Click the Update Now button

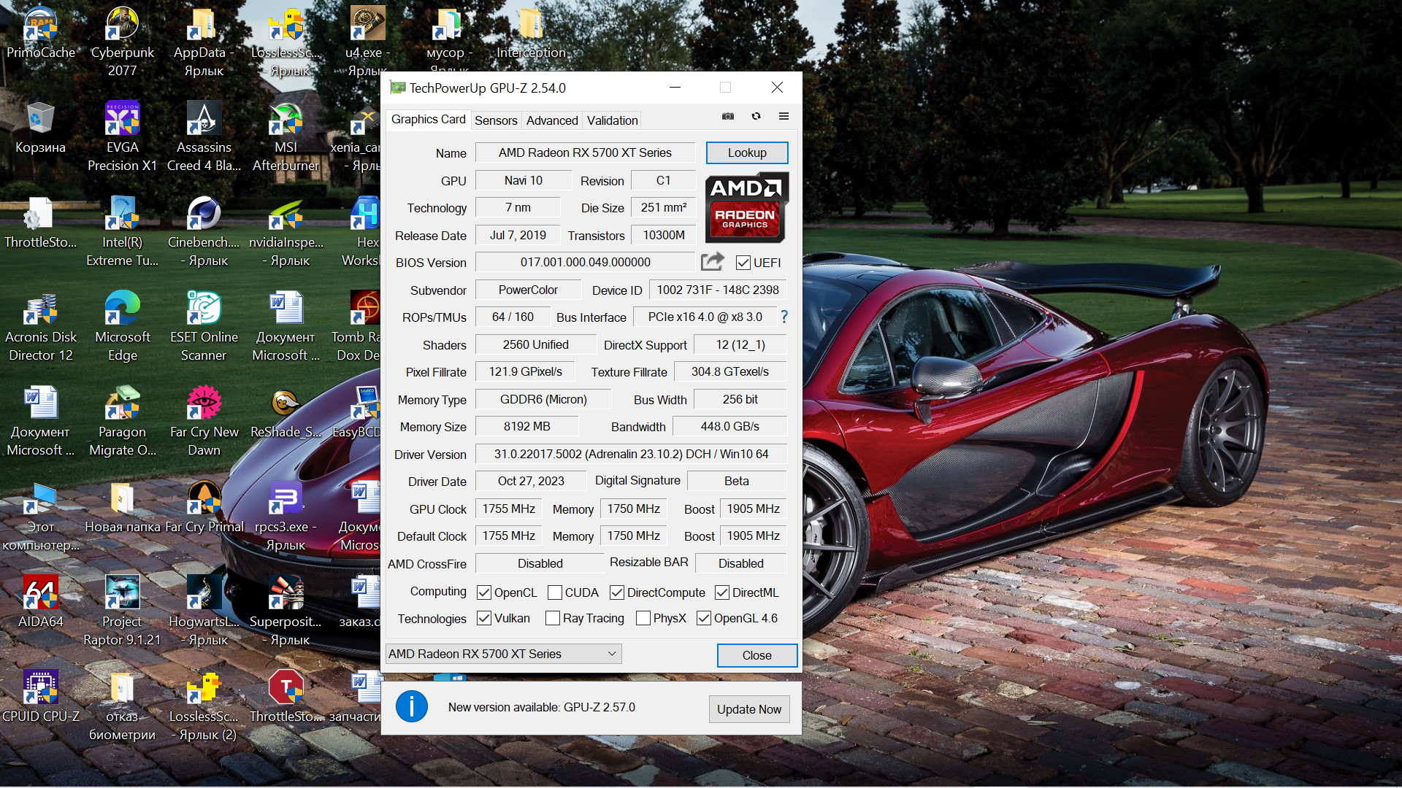748,709
